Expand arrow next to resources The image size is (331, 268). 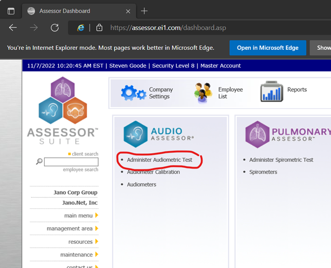pos(97,241)
